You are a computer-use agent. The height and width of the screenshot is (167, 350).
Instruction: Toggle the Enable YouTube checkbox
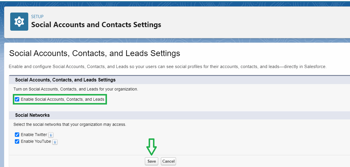(17, 141)
